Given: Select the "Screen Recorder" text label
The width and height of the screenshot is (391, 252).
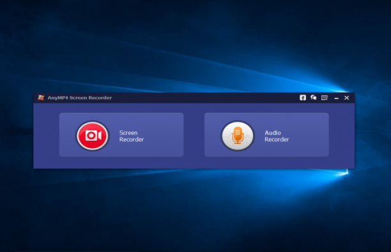Looking at the screenshot, I should [132, 136].
